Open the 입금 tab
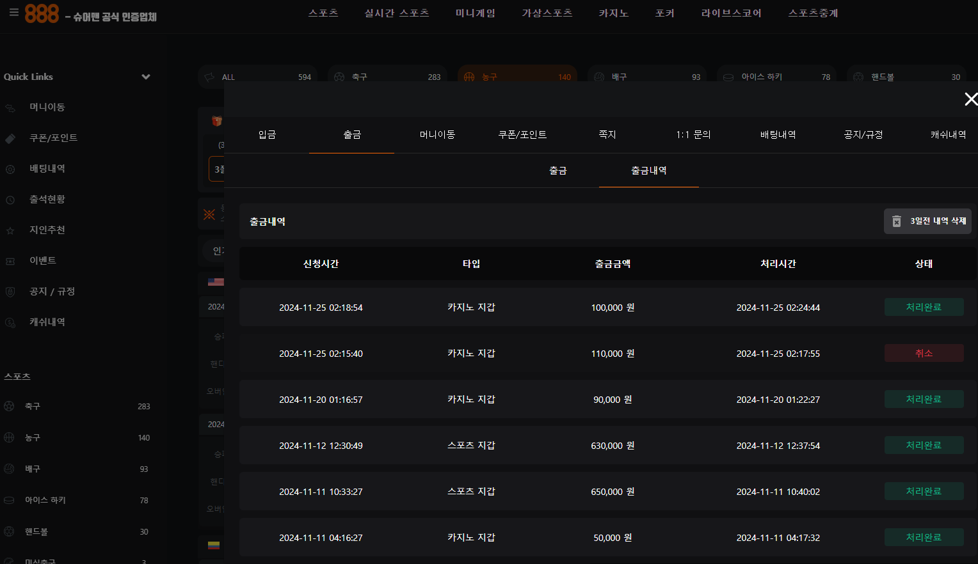The height and width of the screenshot is (564, 978). (x=267, y=135)
